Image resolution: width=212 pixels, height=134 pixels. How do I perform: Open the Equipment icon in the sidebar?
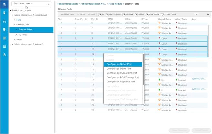point(4,4)
